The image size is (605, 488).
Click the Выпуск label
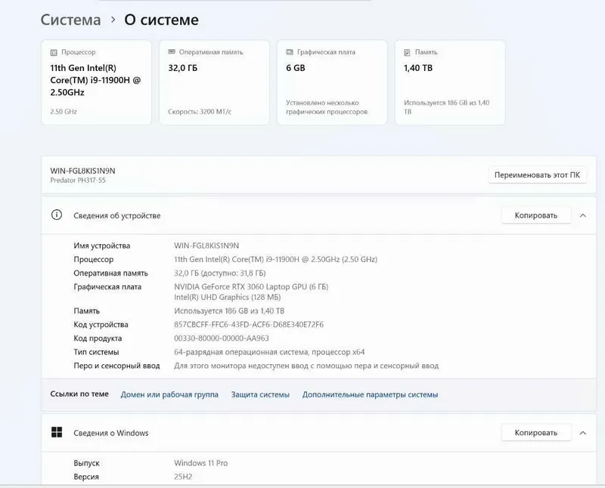tap(86, 463)
